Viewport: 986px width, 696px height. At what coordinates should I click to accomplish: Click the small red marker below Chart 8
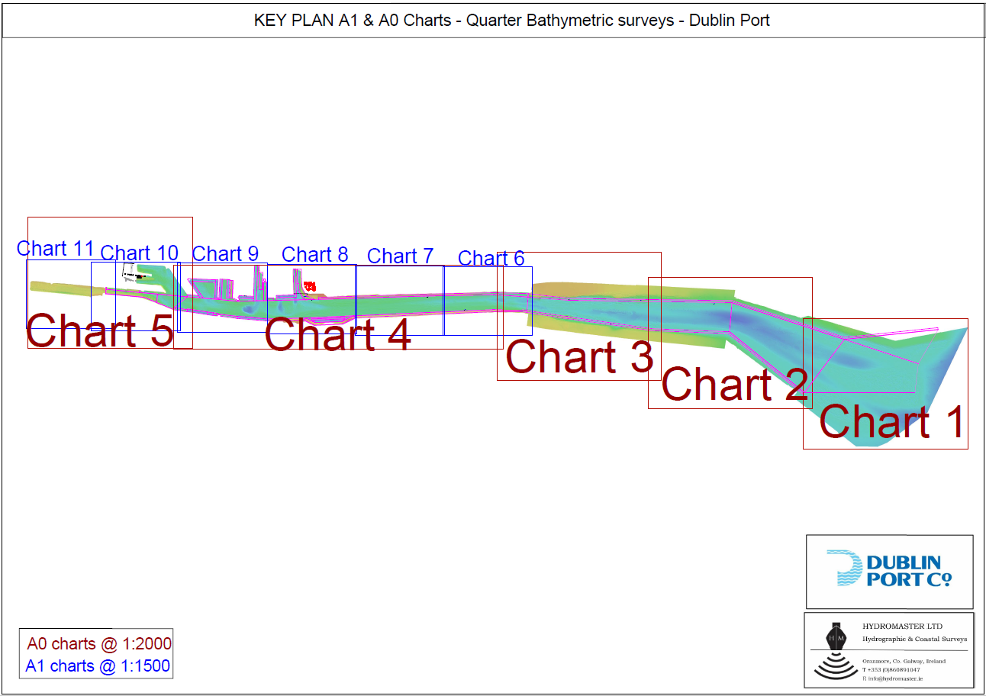(x=310, y=285)
